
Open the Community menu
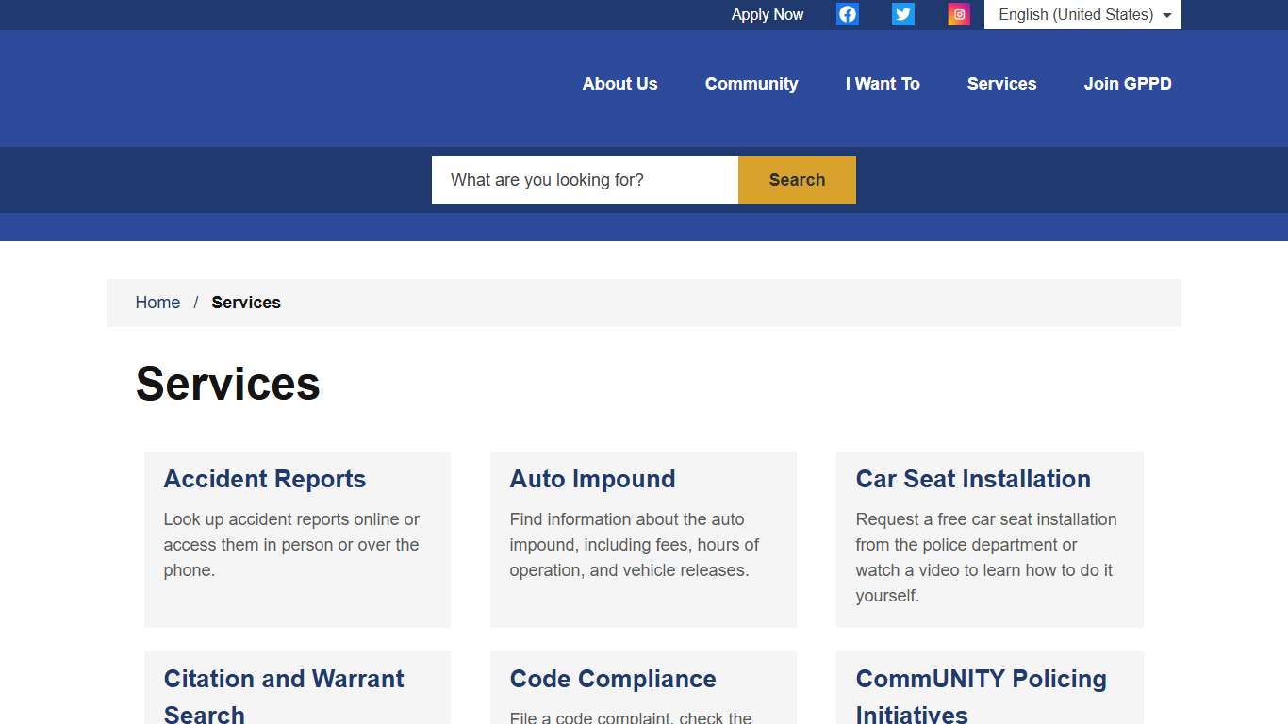pyautogui.click(x=751, y=84)
